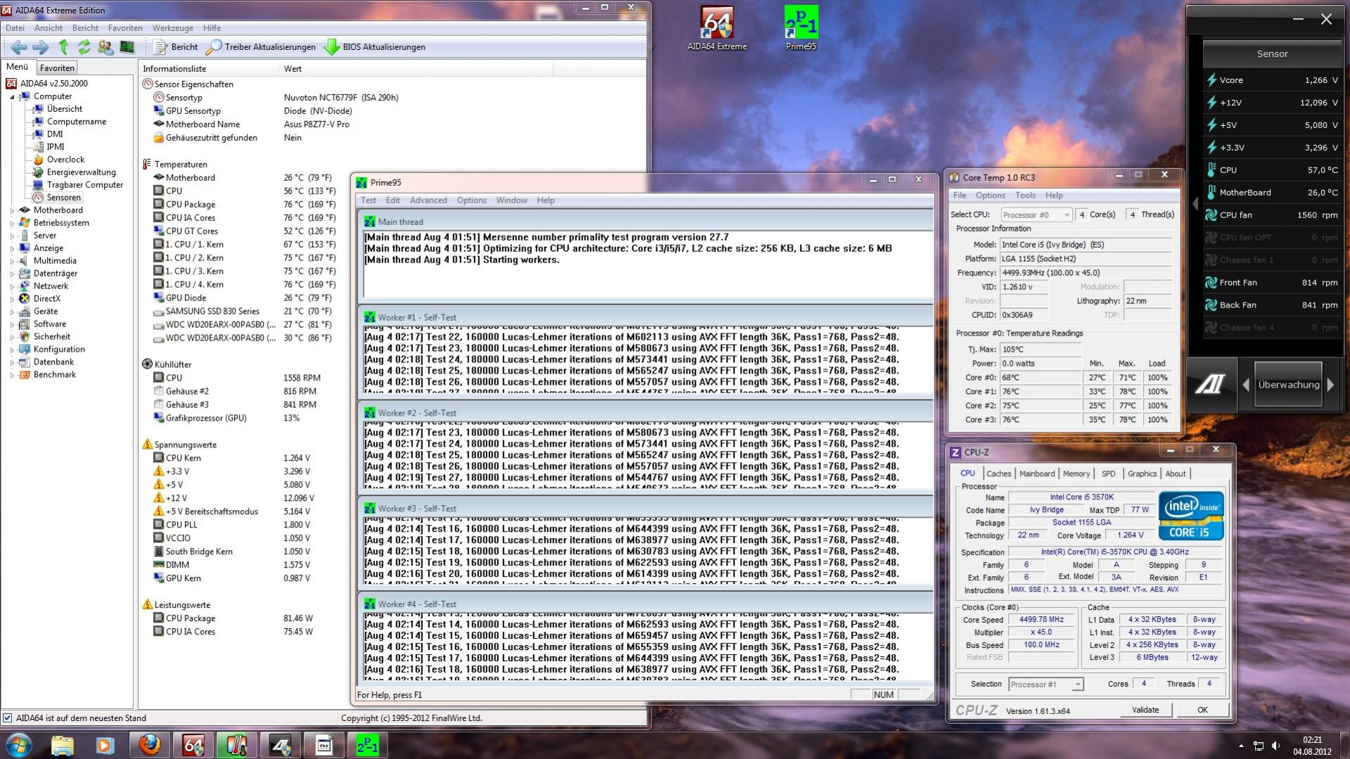Select Overclock in the AIDA64 tree
1350x759 pixels.
point(65,160)
